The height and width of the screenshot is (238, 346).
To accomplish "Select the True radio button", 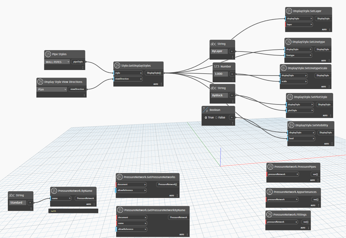I will coord(209,117).
